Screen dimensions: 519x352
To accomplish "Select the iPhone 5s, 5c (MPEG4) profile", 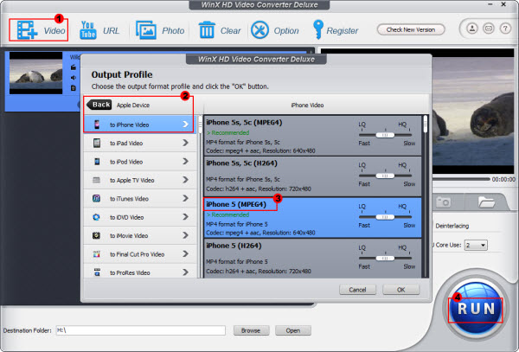I will click(x=312, y=136).
